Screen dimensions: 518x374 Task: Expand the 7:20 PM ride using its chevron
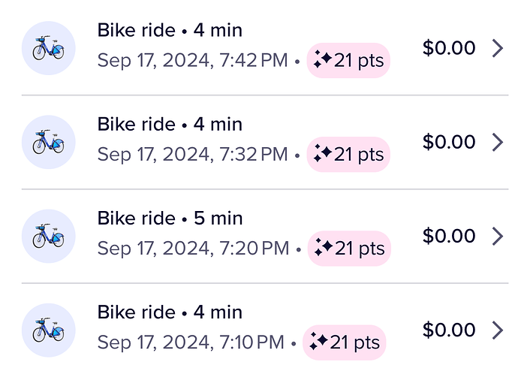tap(497, 237)
